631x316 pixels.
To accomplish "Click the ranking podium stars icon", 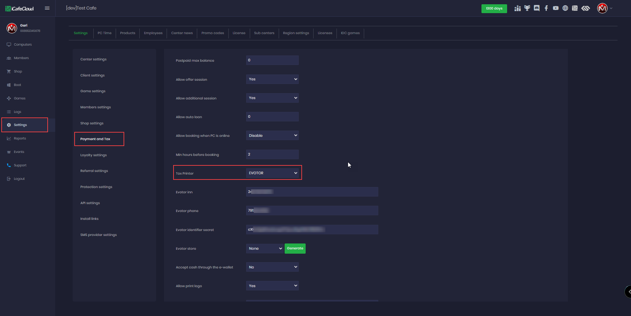I will [518, 8].
